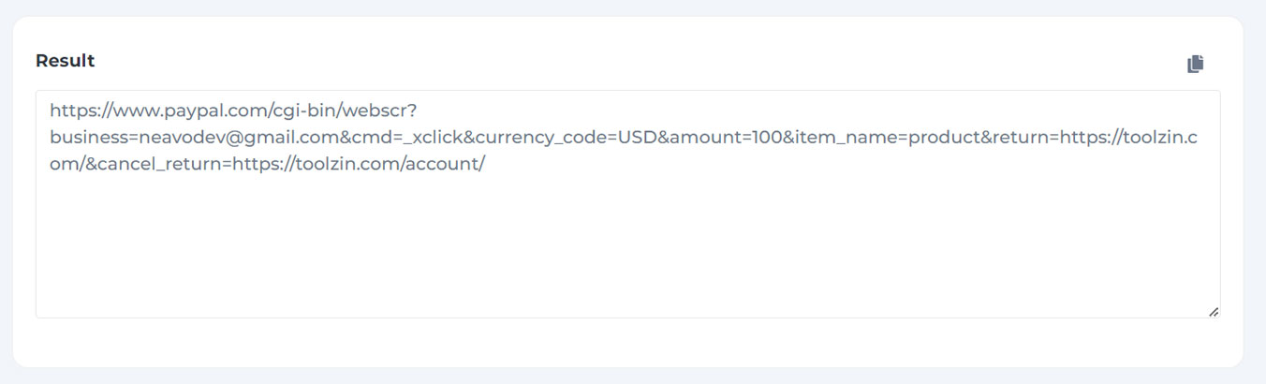Click the Result heading label

coord(65,61)
